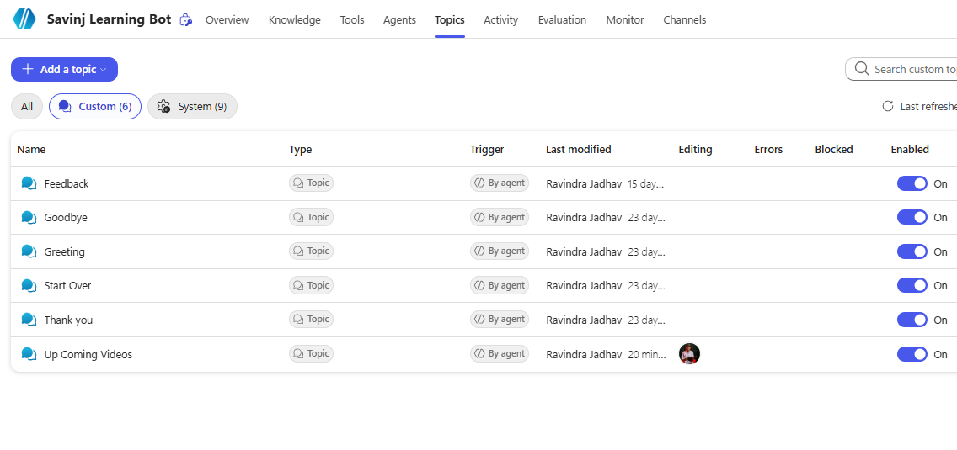
Task: Open the Up Coming Videos topic
Action: click(88, 354)
